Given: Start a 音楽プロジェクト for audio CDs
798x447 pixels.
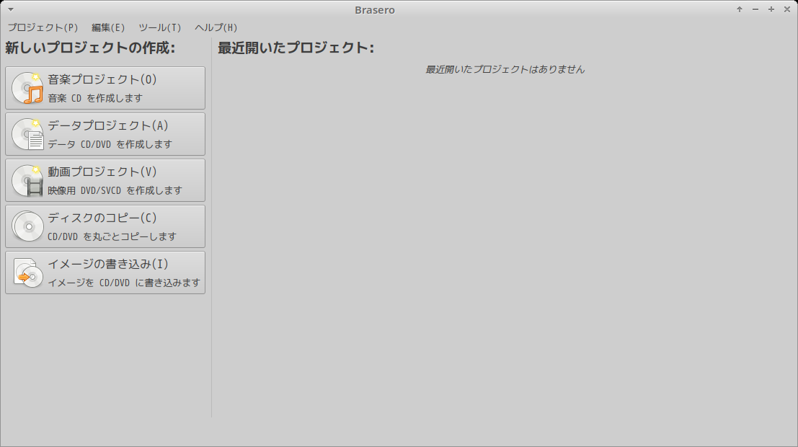Looking at the screenshot, I should pyautogui.click(x=105, y=87).
